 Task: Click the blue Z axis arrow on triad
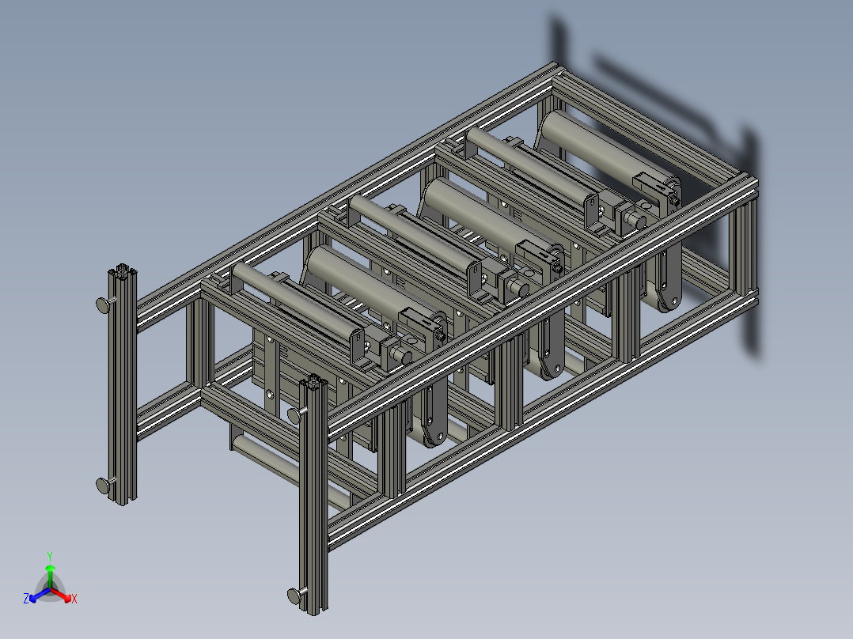[40, 595]
